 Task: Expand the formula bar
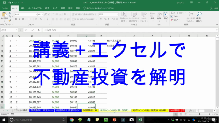(217, 30)
